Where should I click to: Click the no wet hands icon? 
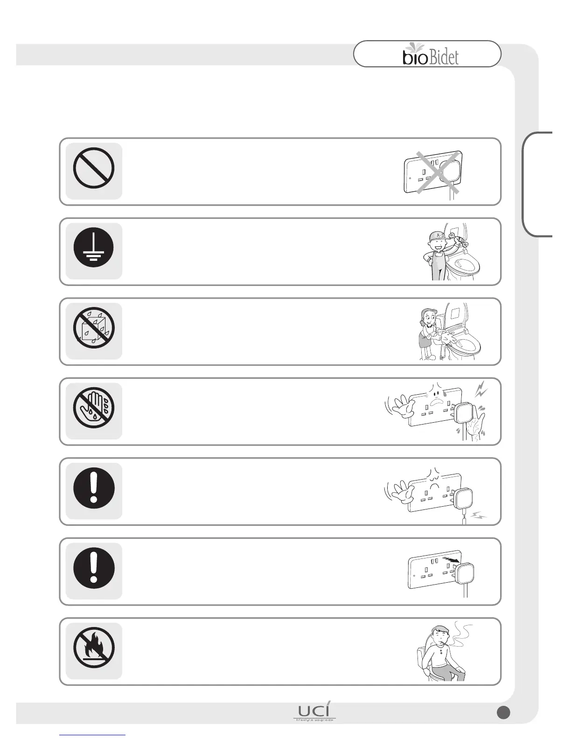(94, 409)
